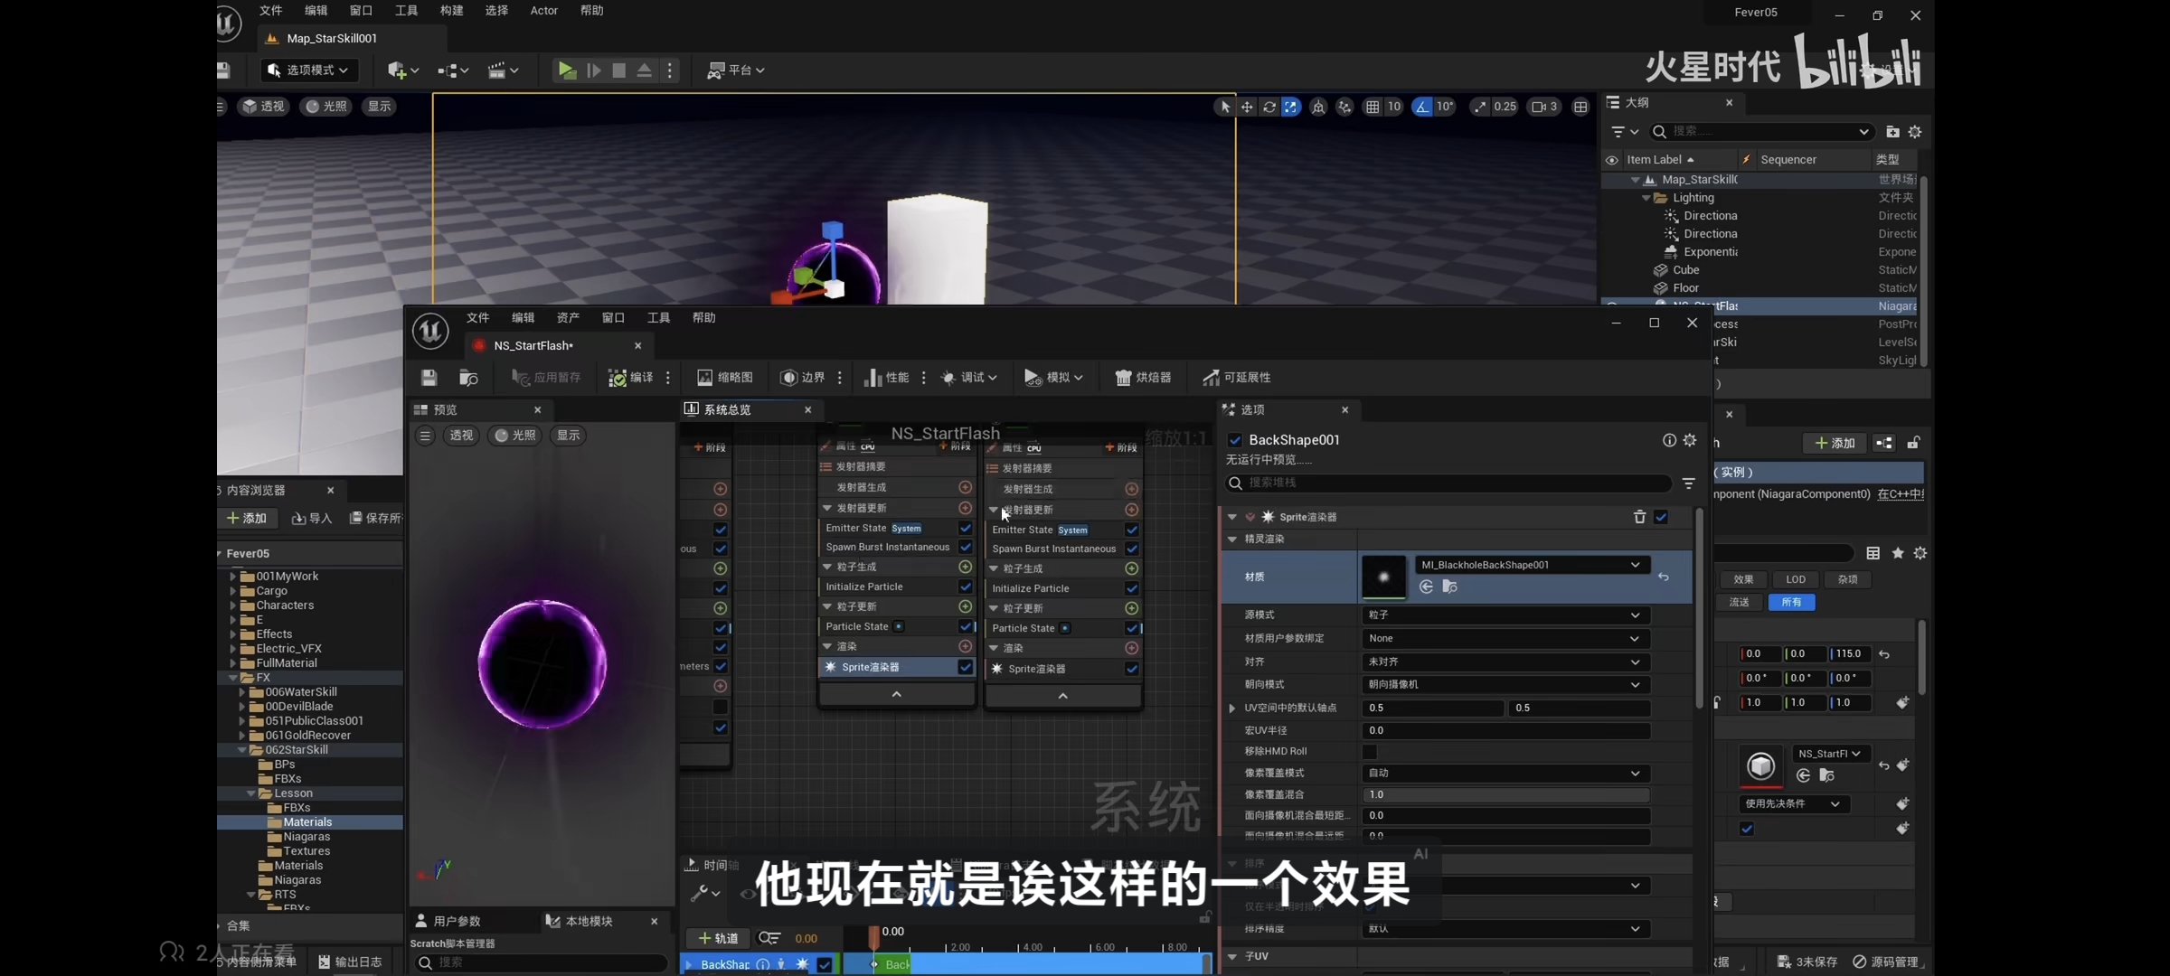The height and width of the screenshot is (976, 2170).
Task: Open the 像素覆盖模式 dropdown
Action: [1505, 774]
